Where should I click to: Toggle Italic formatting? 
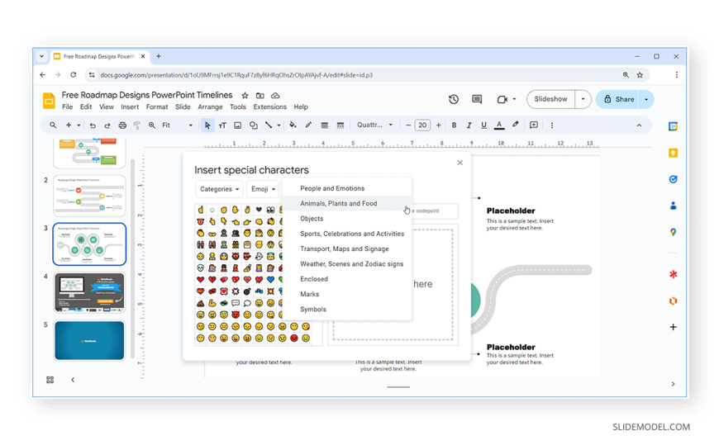coord(469,125)
